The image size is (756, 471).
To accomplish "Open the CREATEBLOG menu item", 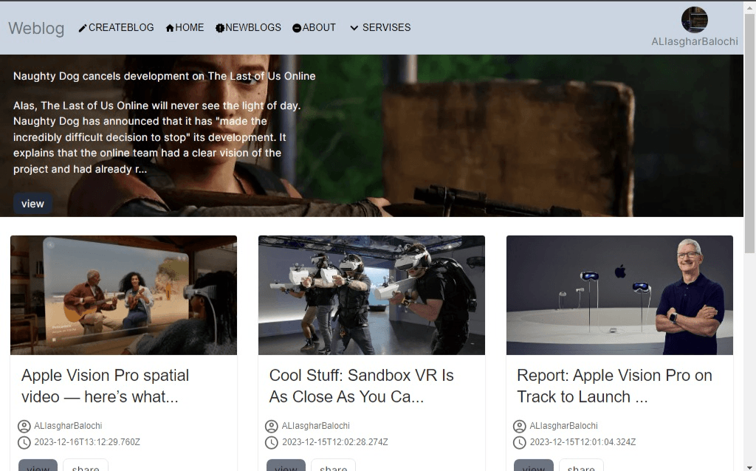I will coord(121,27).
